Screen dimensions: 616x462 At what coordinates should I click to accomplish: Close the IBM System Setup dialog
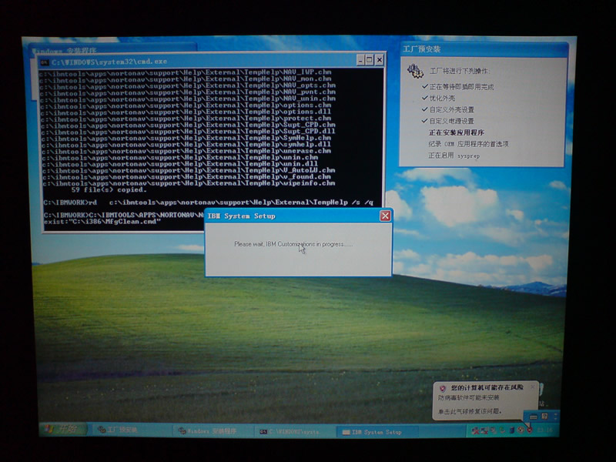[x=386, y=216]
